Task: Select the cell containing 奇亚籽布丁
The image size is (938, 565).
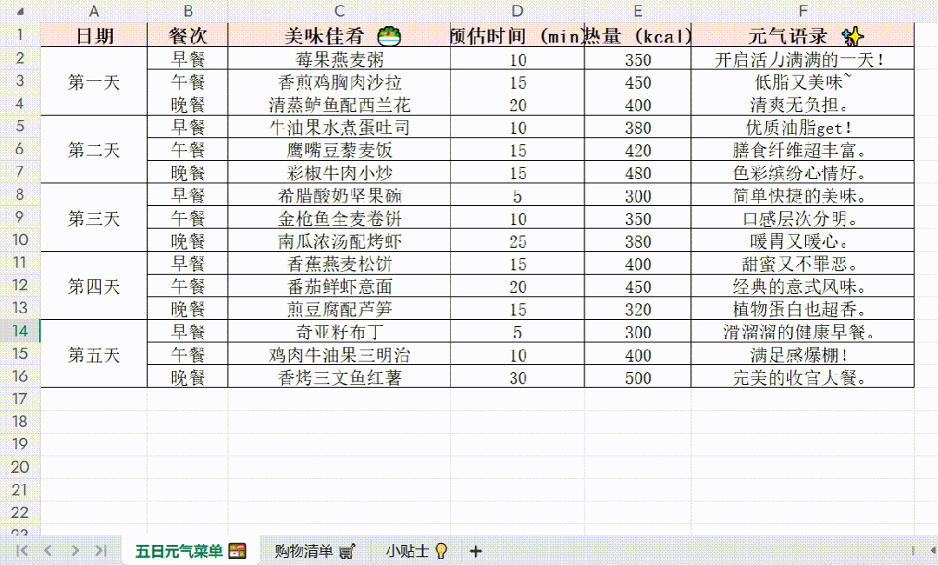Action: click(338, 332)
